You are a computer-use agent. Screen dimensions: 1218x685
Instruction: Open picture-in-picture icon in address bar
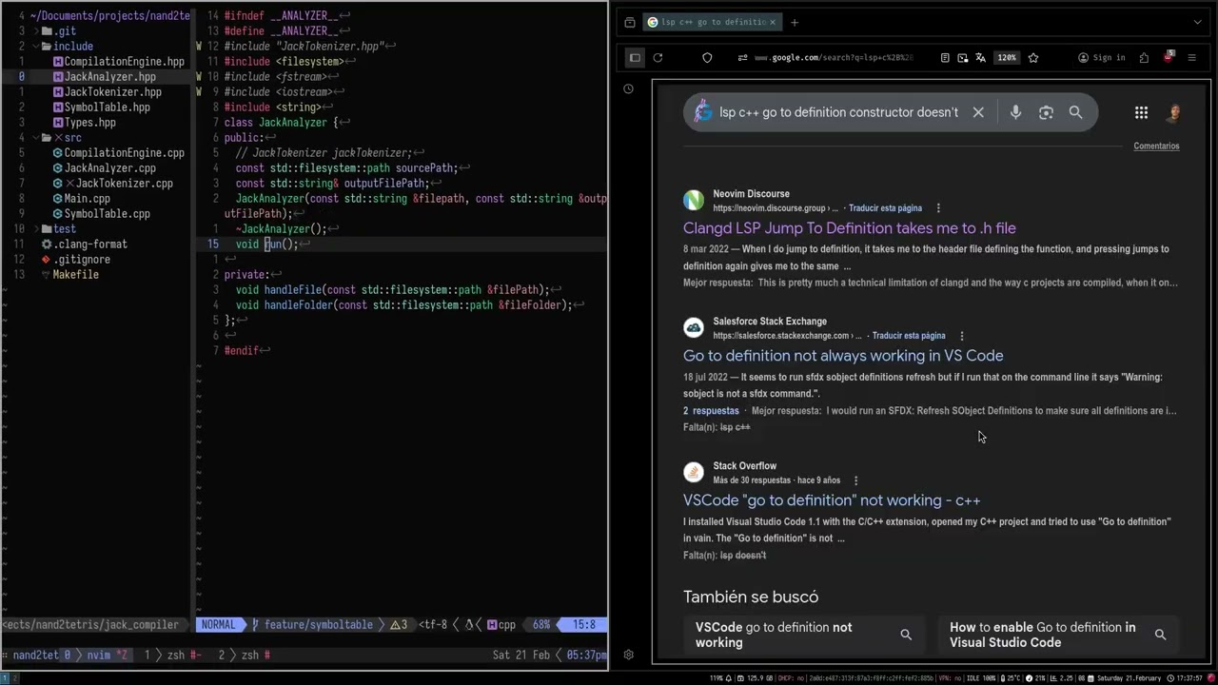[963, 57]
